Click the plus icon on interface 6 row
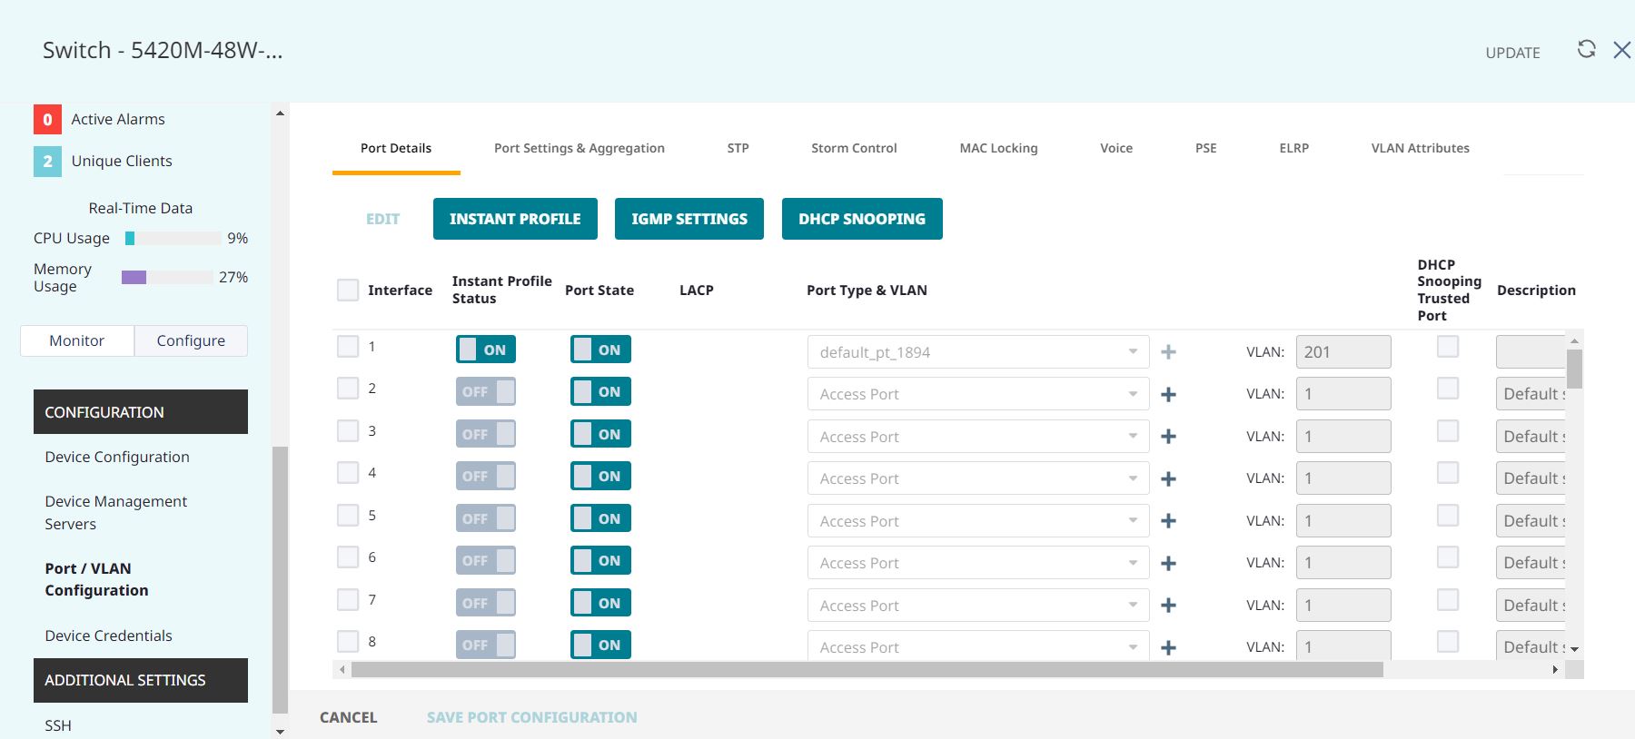Viewport: 1635px width, 739px height. click(x=1169, y=563)
